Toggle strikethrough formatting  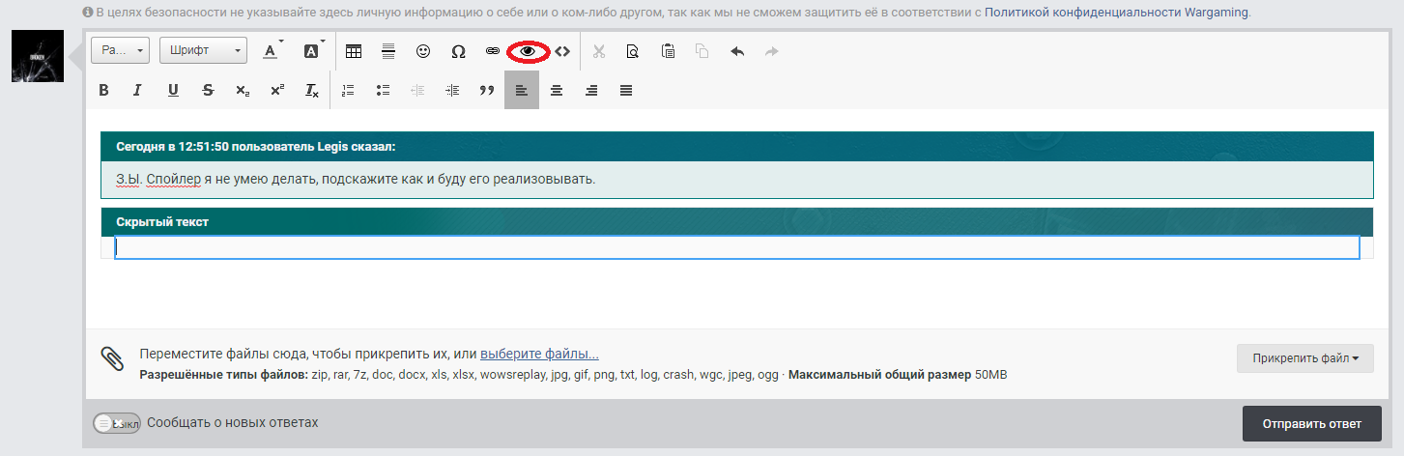208,90
